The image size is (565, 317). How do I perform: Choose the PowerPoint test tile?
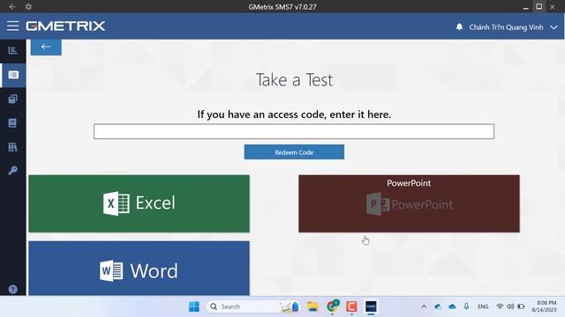pyautogui.click(x=409, y=203)
